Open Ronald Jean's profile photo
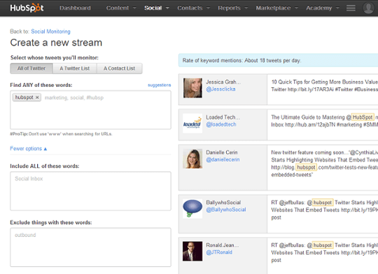 [192, 251]
